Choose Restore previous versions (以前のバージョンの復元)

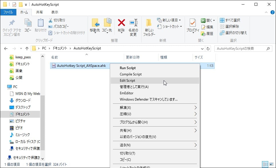coord(155,137)
